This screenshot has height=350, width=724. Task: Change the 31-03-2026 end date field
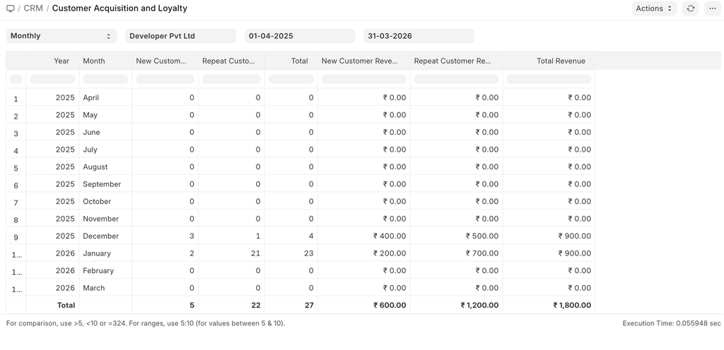click(x=419, y=36)
